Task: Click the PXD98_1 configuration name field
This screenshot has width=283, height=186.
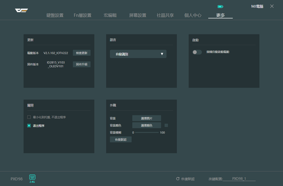Action: pos(239,179)
